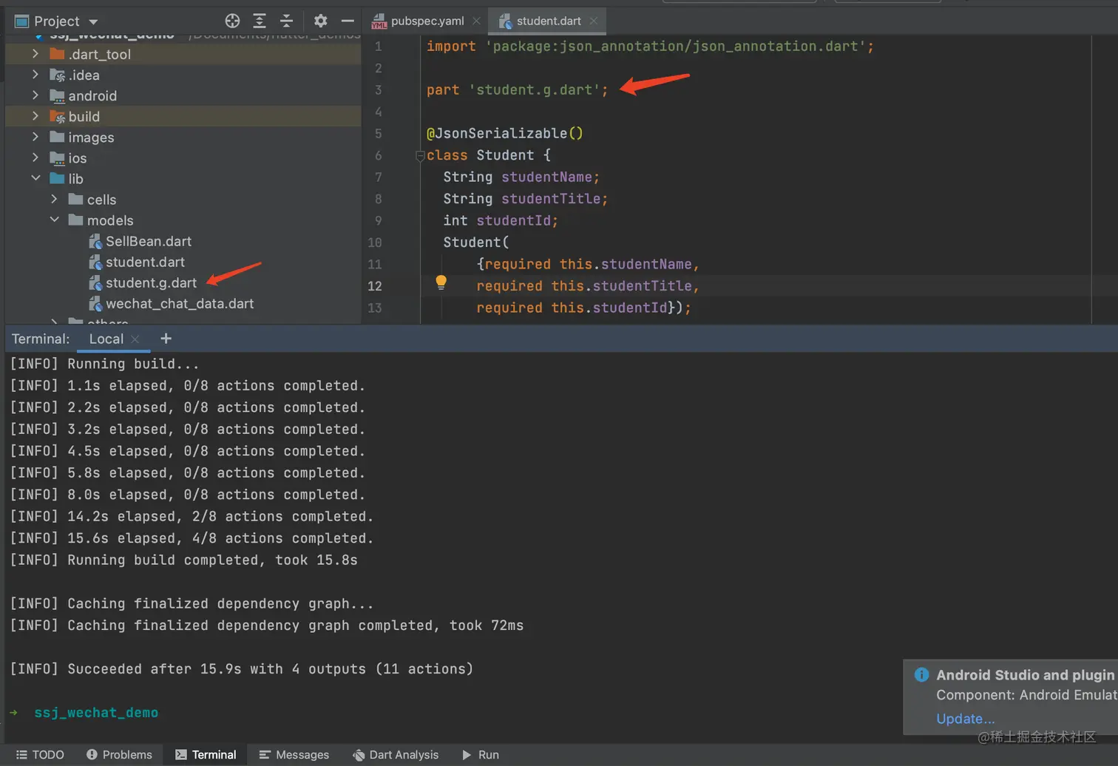Expand the .dart_tool folder
This screenshot has width=1118, height=766.
click(35, 54)
